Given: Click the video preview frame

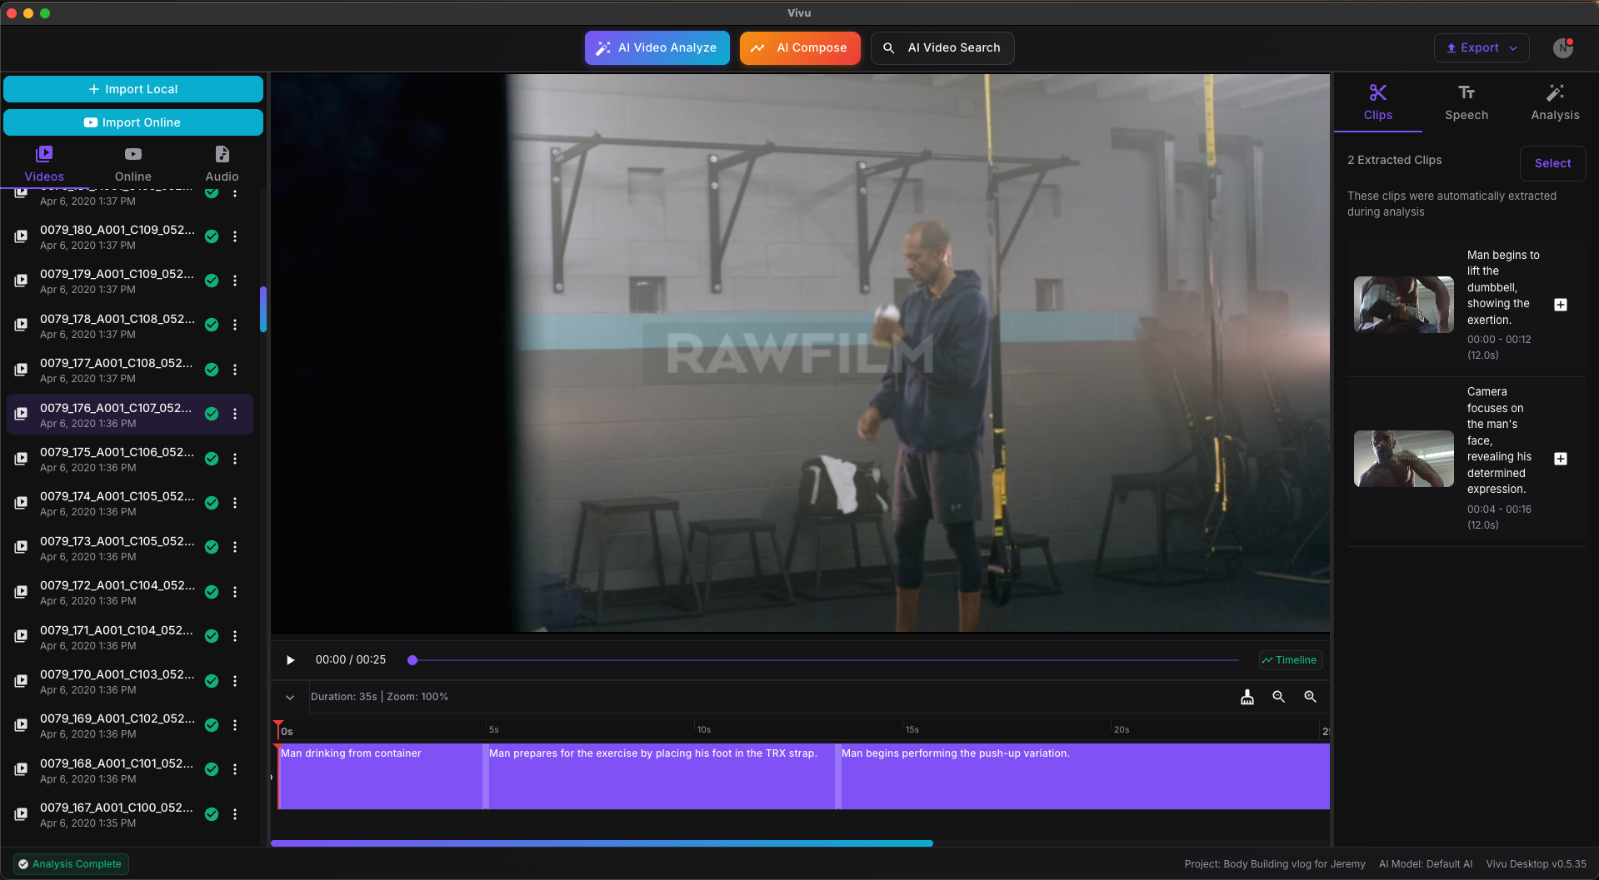Looking at the screenshot, I should tap(800, 353).
